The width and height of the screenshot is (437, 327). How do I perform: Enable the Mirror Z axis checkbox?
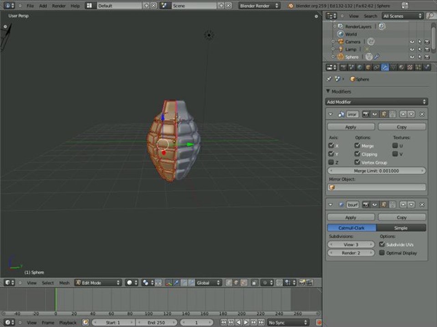(x=331, y=162)
